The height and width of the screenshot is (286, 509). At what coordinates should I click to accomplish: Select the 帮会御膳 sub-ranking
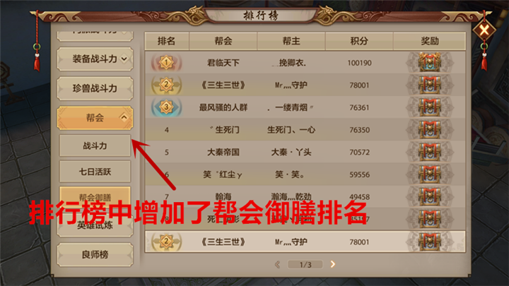95,196
